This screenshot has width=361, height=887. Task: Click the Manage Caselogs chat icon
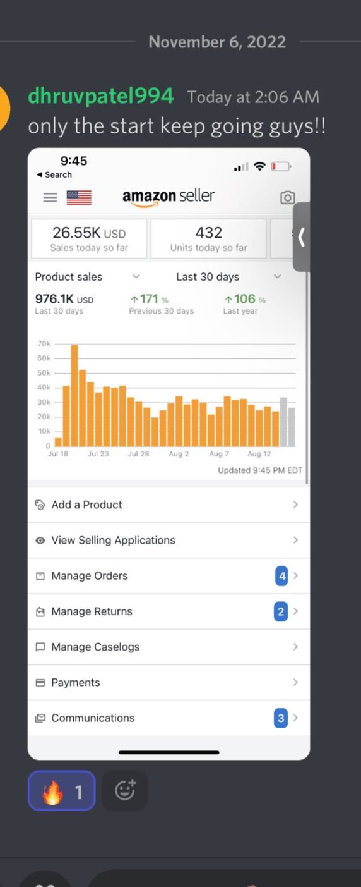[40, 647]
